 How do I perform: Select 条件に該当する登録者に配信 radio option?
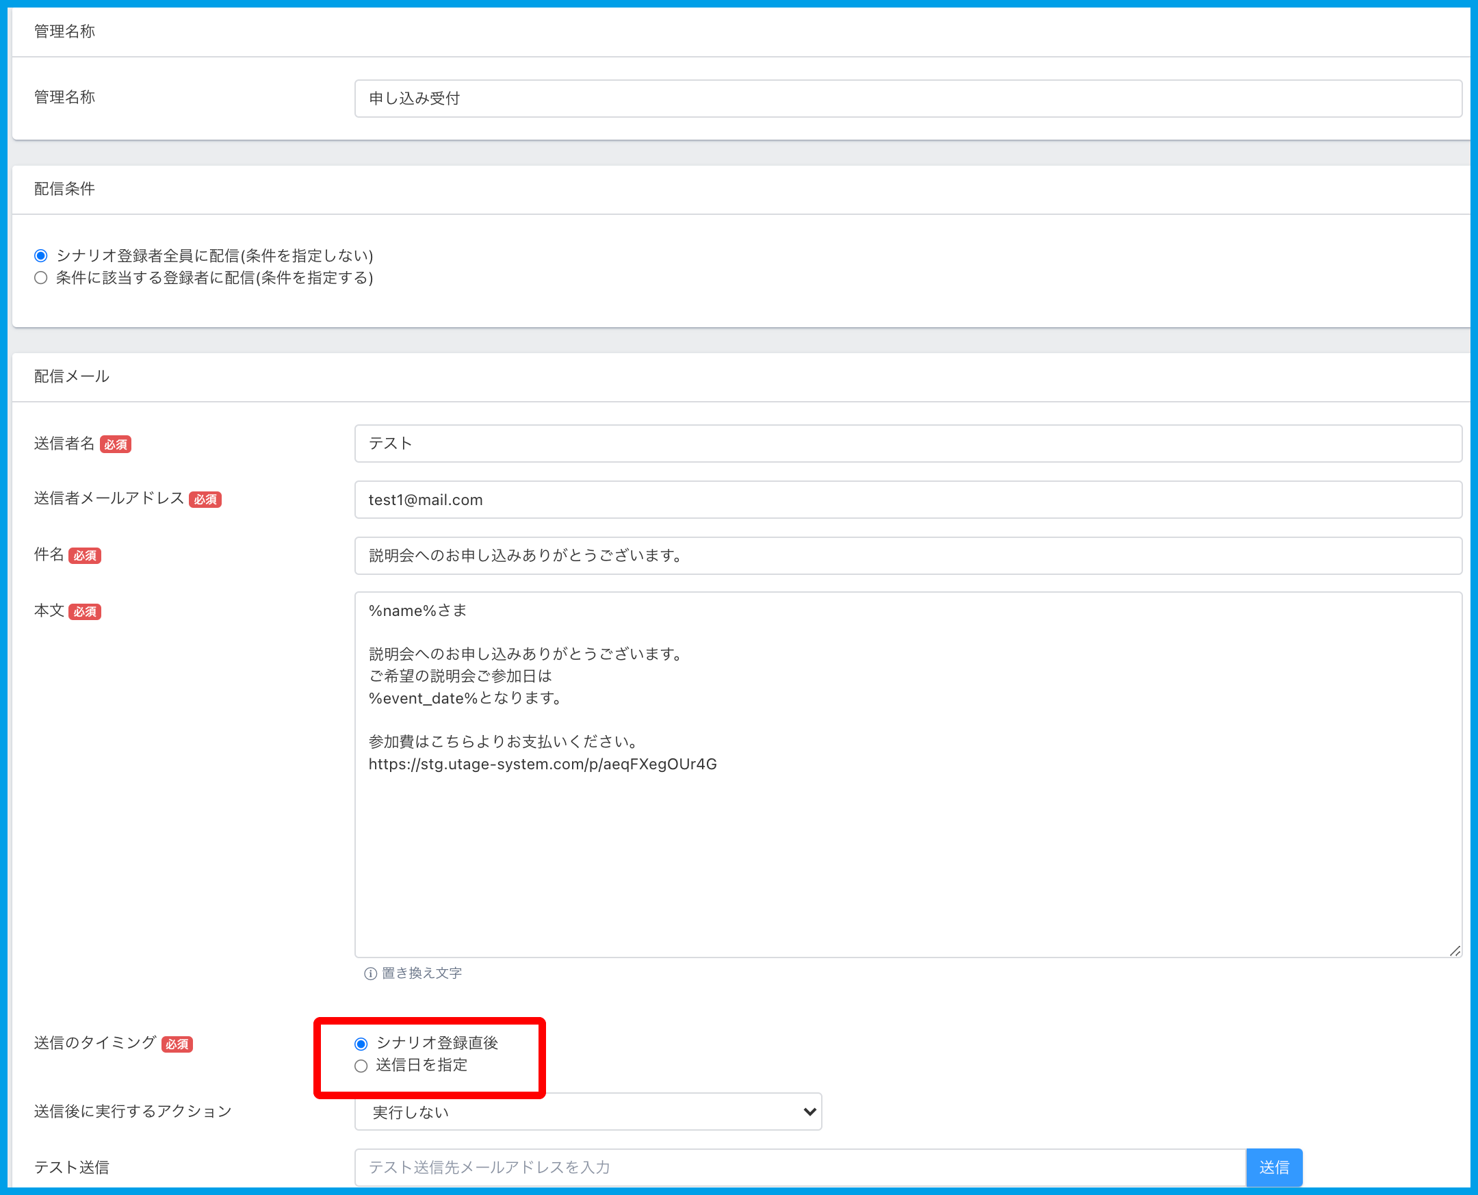pos(41,278)
